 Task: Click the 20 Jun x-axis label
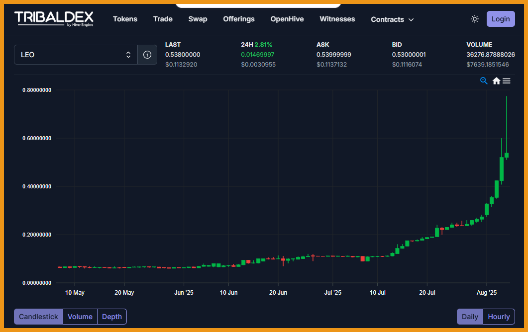(x=278, y=293)
